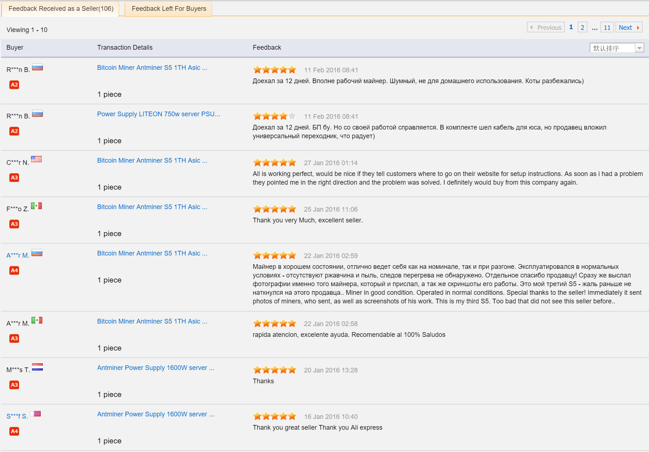Click the A2 badge on the LITEON PSU row

pyautogui.click(x=14, y=131)
